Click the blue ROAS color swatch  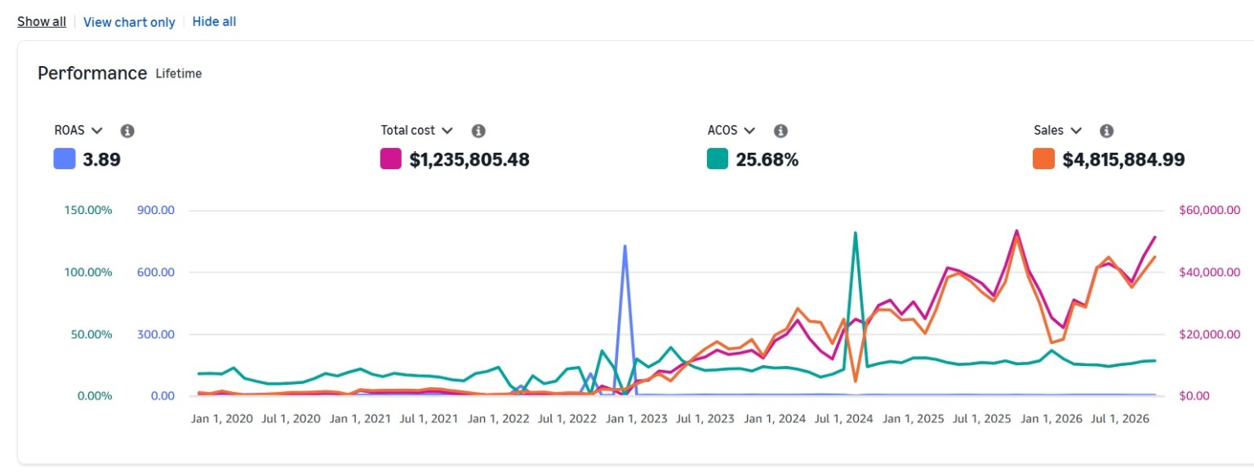64,159
